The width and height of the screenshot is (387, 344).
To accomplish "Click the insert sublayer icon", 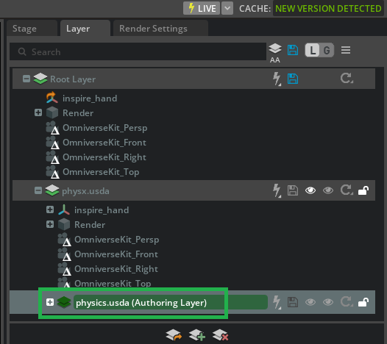I will [174, 335].
